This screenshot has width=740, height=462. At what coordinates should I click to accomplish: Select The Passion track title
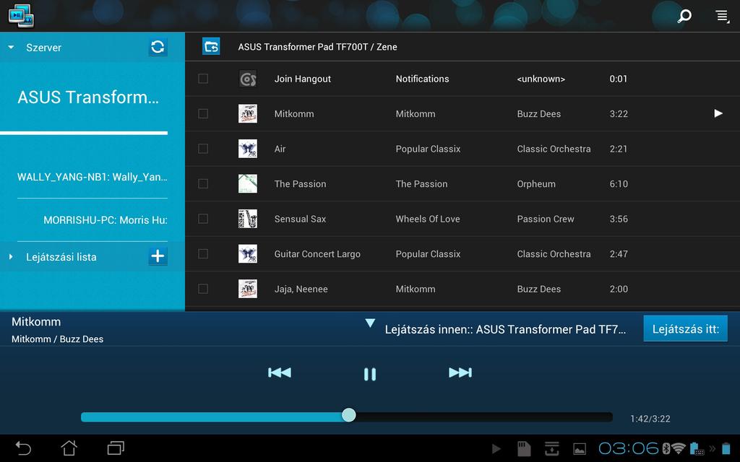[300, 184]
